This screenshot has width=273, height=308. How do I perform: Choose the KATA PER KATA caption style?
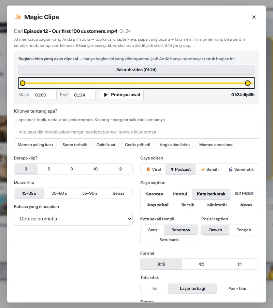[x=244, y=194]
